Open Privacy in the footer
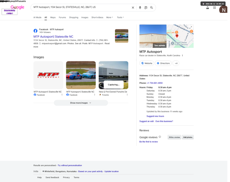 [66, 177]
